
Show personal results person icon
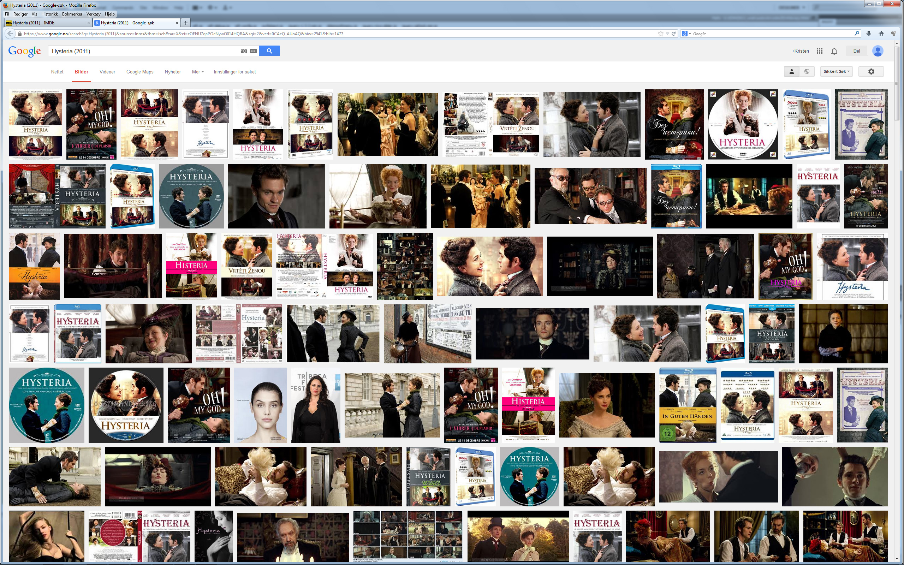tap(792, 71)
